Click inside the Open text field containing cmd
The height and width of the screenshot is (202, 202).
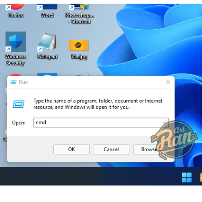click(97, 122)
